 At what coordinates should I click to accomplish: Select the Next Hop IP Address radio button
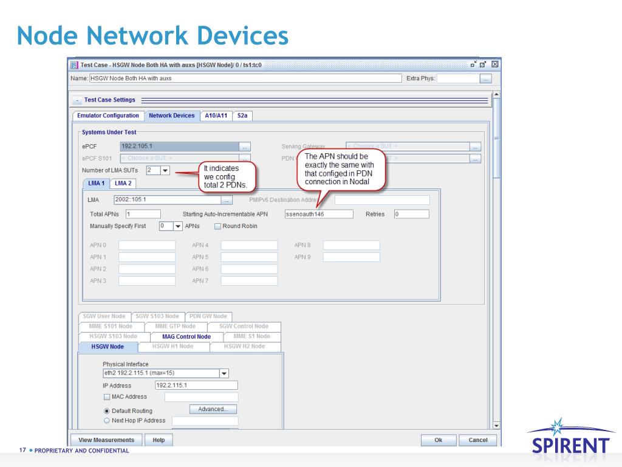point(107,421)
